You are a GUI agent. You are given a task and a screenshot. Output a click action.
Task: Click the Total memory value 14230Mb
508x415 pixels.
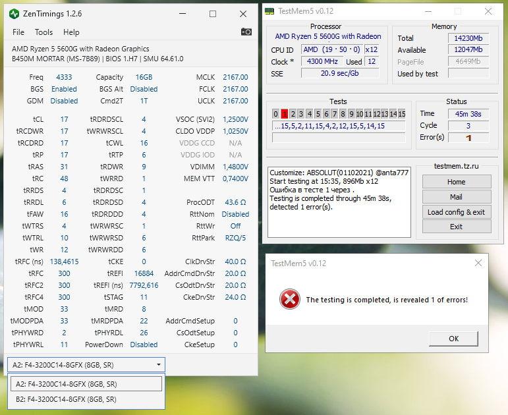pyautogui.click(x=468, y=38)
